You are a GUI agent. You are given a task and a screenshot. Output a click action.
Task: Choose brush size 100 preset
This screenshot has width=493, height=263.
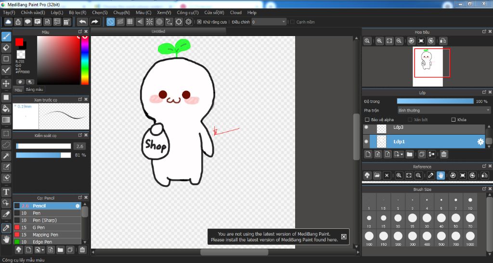point(369,238)
